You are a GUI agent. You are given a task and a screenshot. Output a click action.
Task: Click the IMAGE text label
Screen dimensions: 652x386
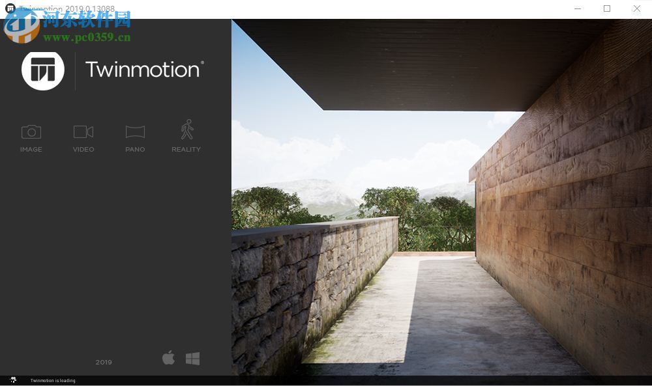[31, 150]
